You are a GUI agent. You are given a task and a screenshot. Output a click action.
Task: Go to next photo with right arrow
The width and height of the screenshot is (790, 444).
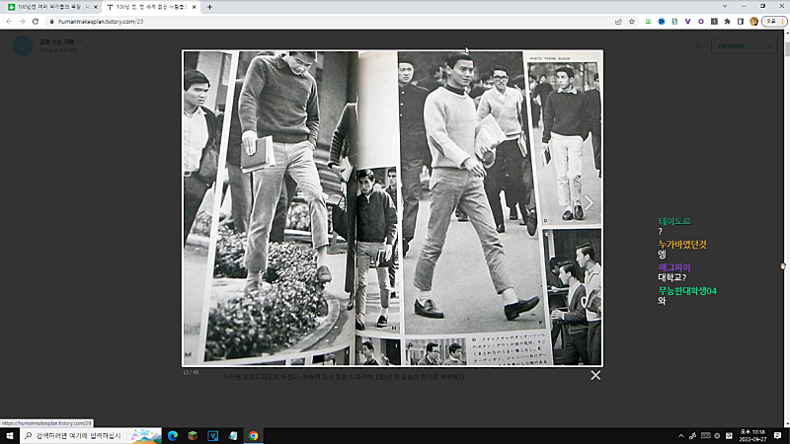(590, 203)
